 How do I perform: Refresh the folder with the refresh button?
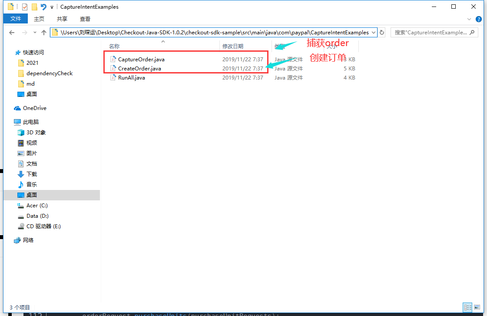click(382, 33)
